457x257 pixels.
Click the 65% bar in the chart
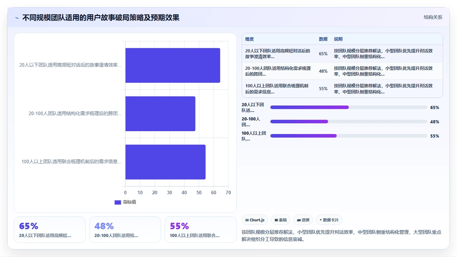[172, 65]
